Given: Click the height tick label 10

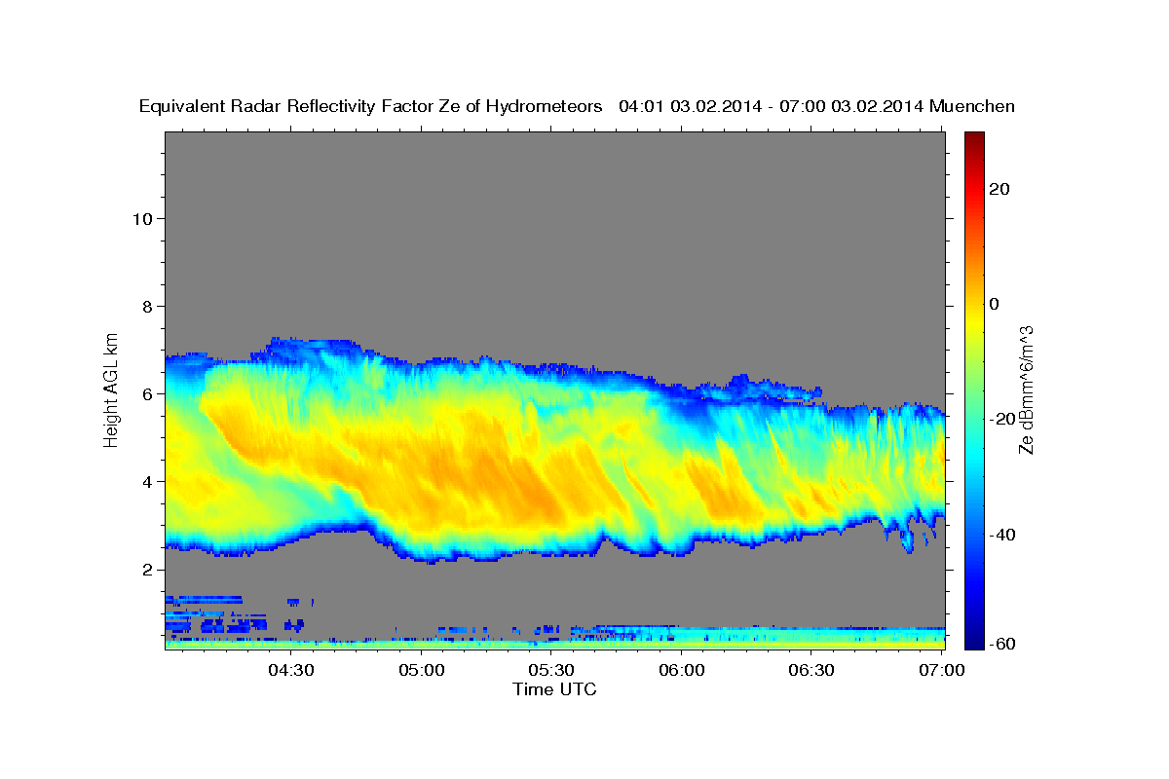Looking at the screenshot, I should click(x=141, y=218).
